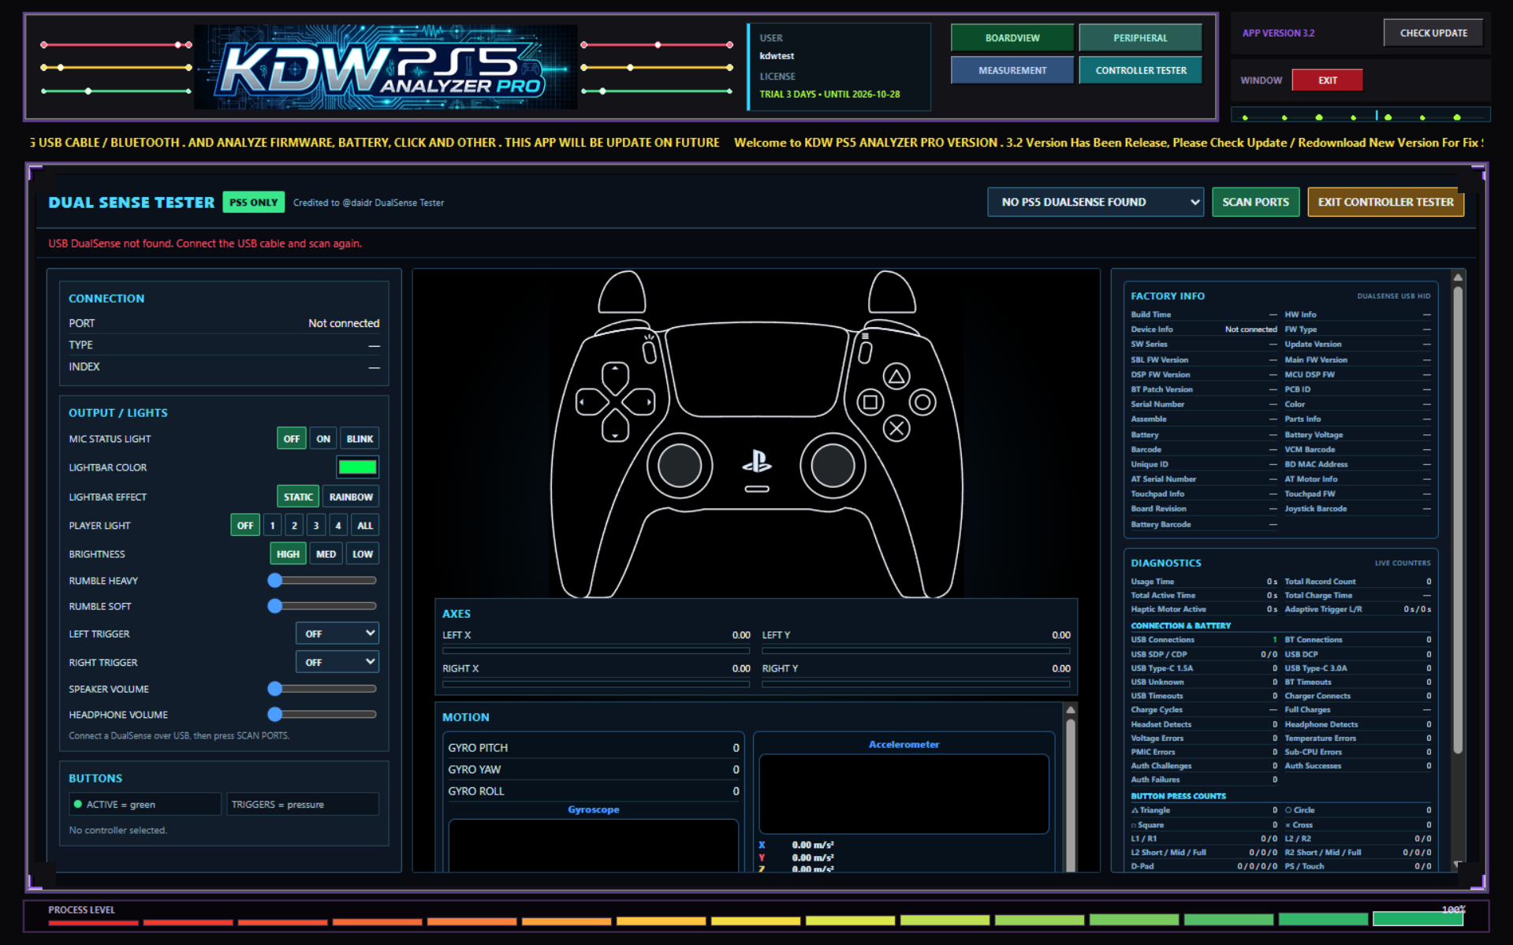
Task: Click the D-pad left arrow on the controller
Action: tap(590, 402)
